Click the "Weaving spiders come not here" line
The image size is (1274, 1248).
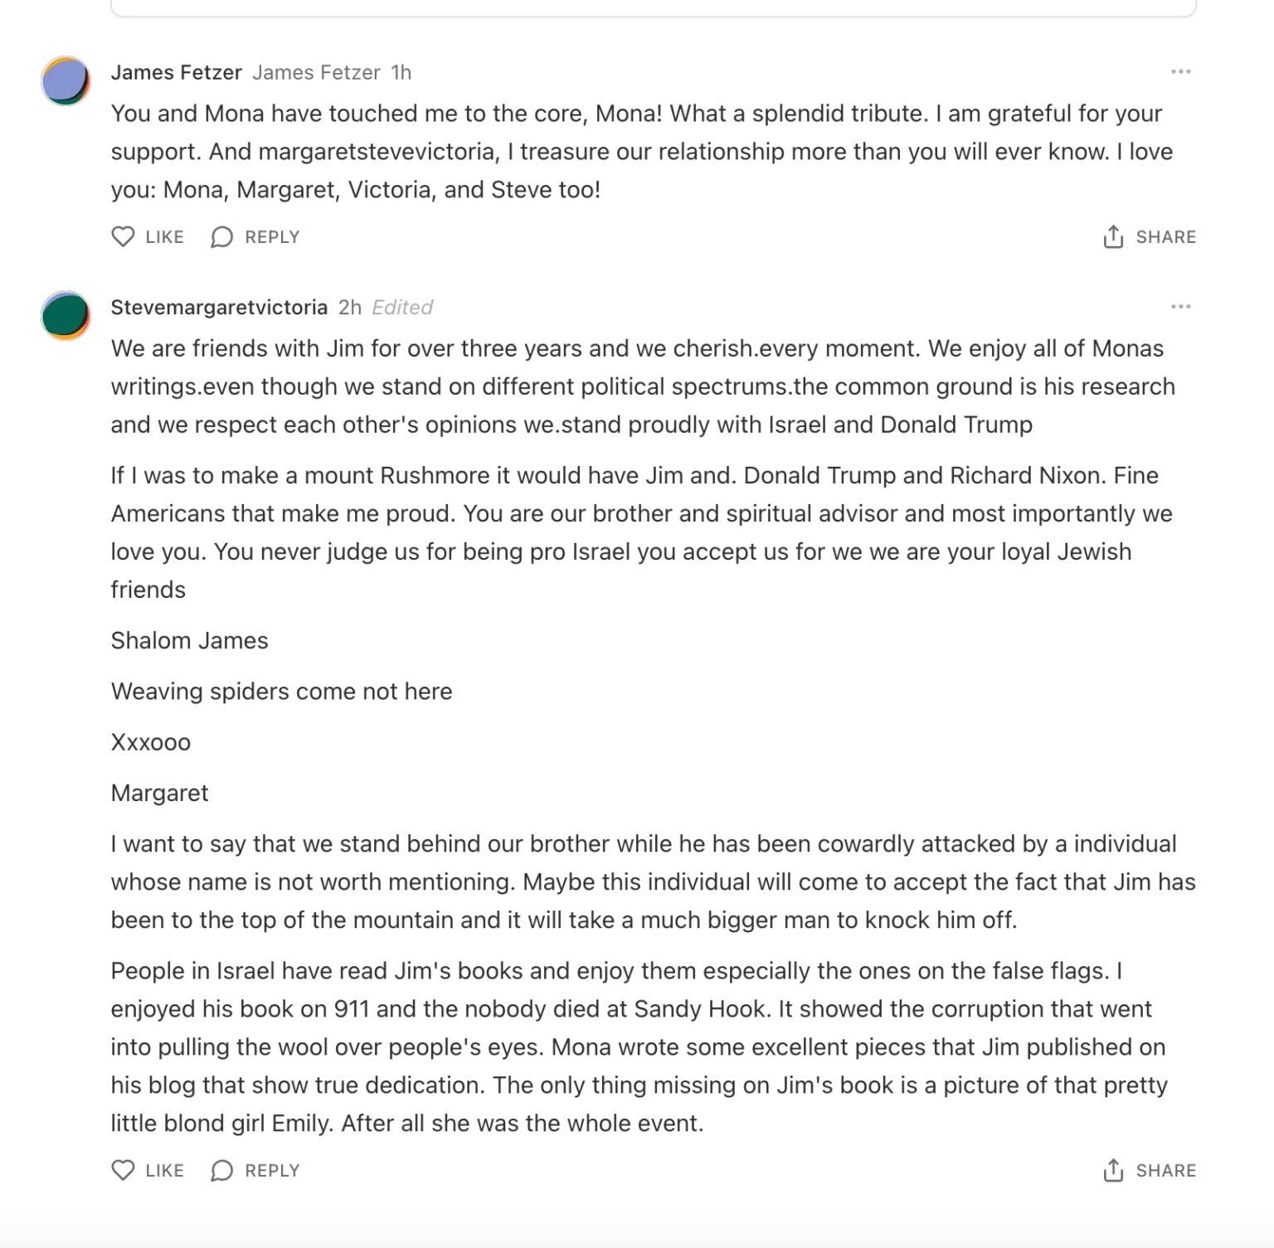click(281, 692)
